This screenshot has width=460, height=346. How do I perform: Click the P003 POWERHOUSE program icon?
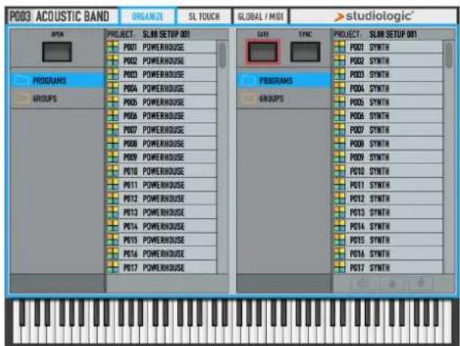[113, 75]
